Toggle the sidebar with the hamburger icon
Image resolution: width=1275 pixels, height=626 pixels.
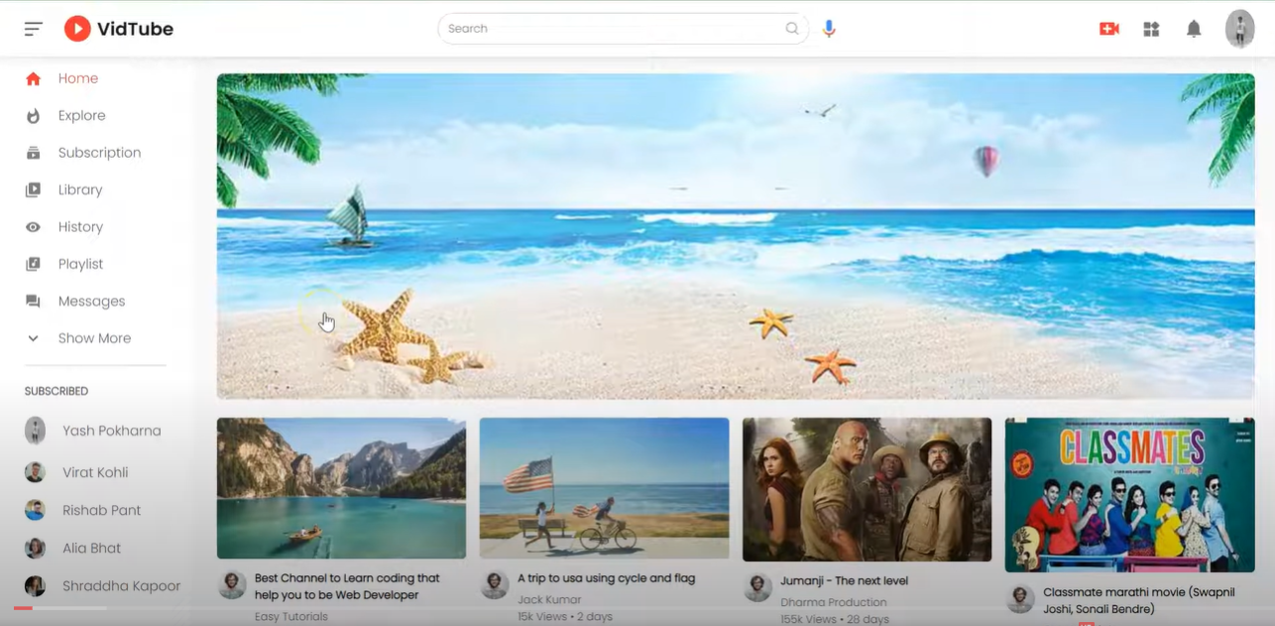coord(33,28)
